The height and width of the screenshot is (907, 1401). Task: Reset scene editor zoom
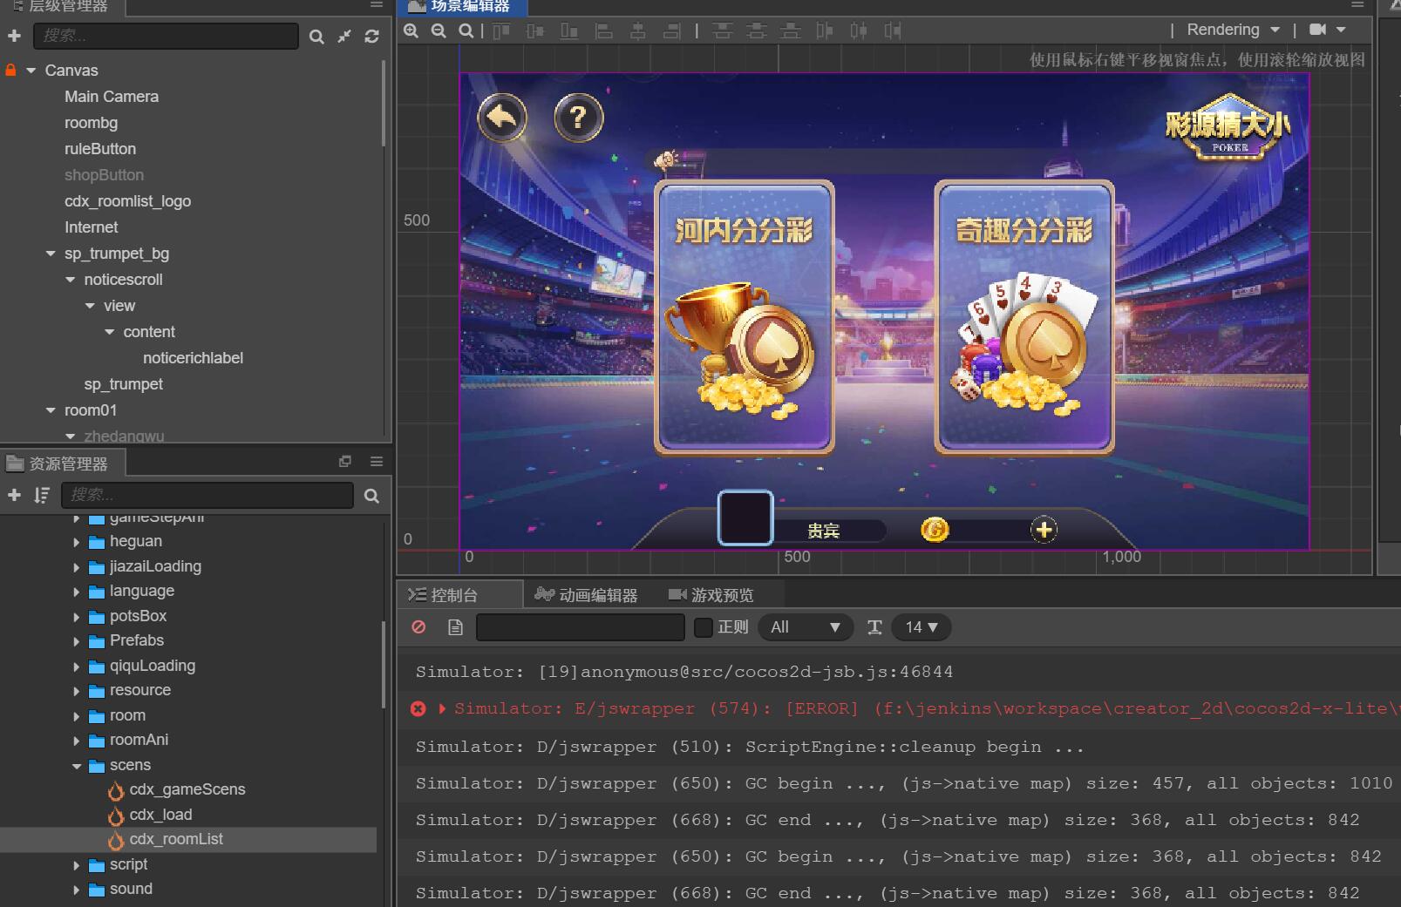pyautogui.click(x=466, y=30)
